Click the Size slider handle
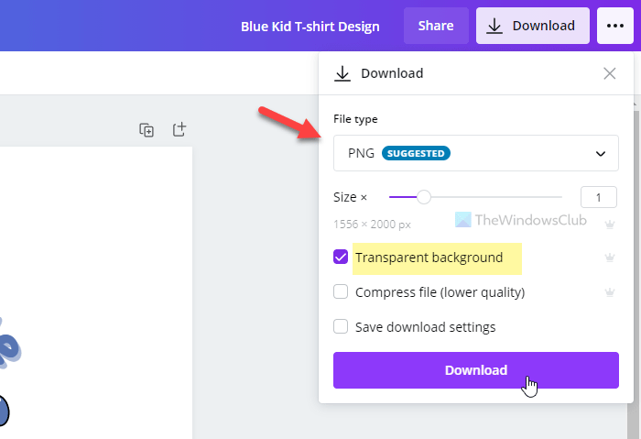The height and width of the screenshot is (439, 641). [x=423, y=196]
